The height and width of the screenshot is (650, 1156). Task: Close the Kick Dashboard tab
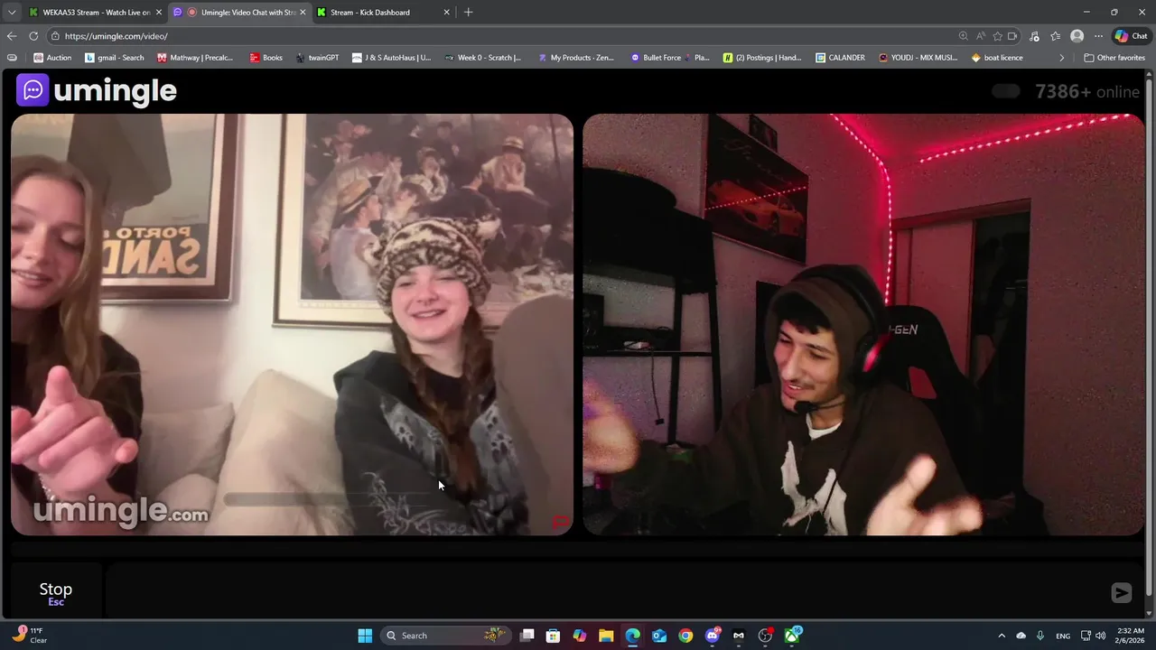pos(446,12)
